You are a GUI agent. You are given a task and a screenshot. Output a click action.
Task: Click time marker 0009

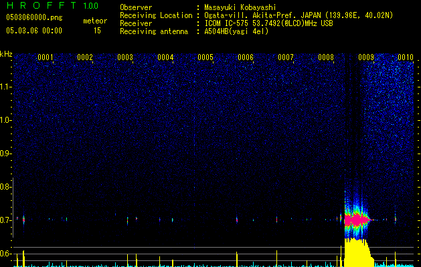pyautogui.click(x=366, y=57)
